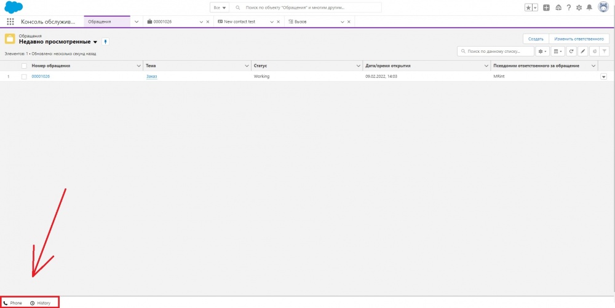Pin the Недавно просмотренные list view
615x308 pixels.
coord(105,42)
